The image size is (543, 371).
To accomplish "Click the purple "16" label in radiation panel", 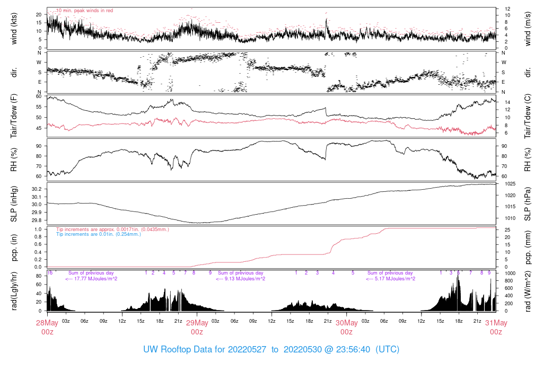I will [50, 273].
